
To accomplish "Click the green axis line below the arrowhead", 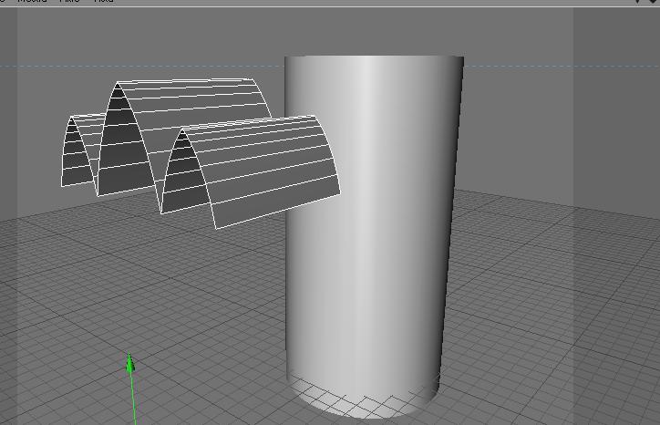I will [133, 399].
